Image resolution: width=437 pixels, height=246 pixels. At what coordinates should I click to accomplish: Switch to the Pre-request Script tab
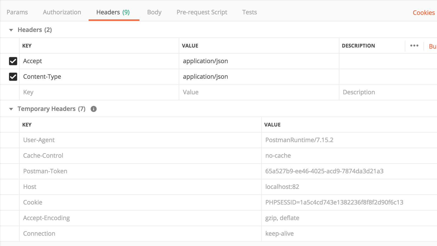pos(202,12)
